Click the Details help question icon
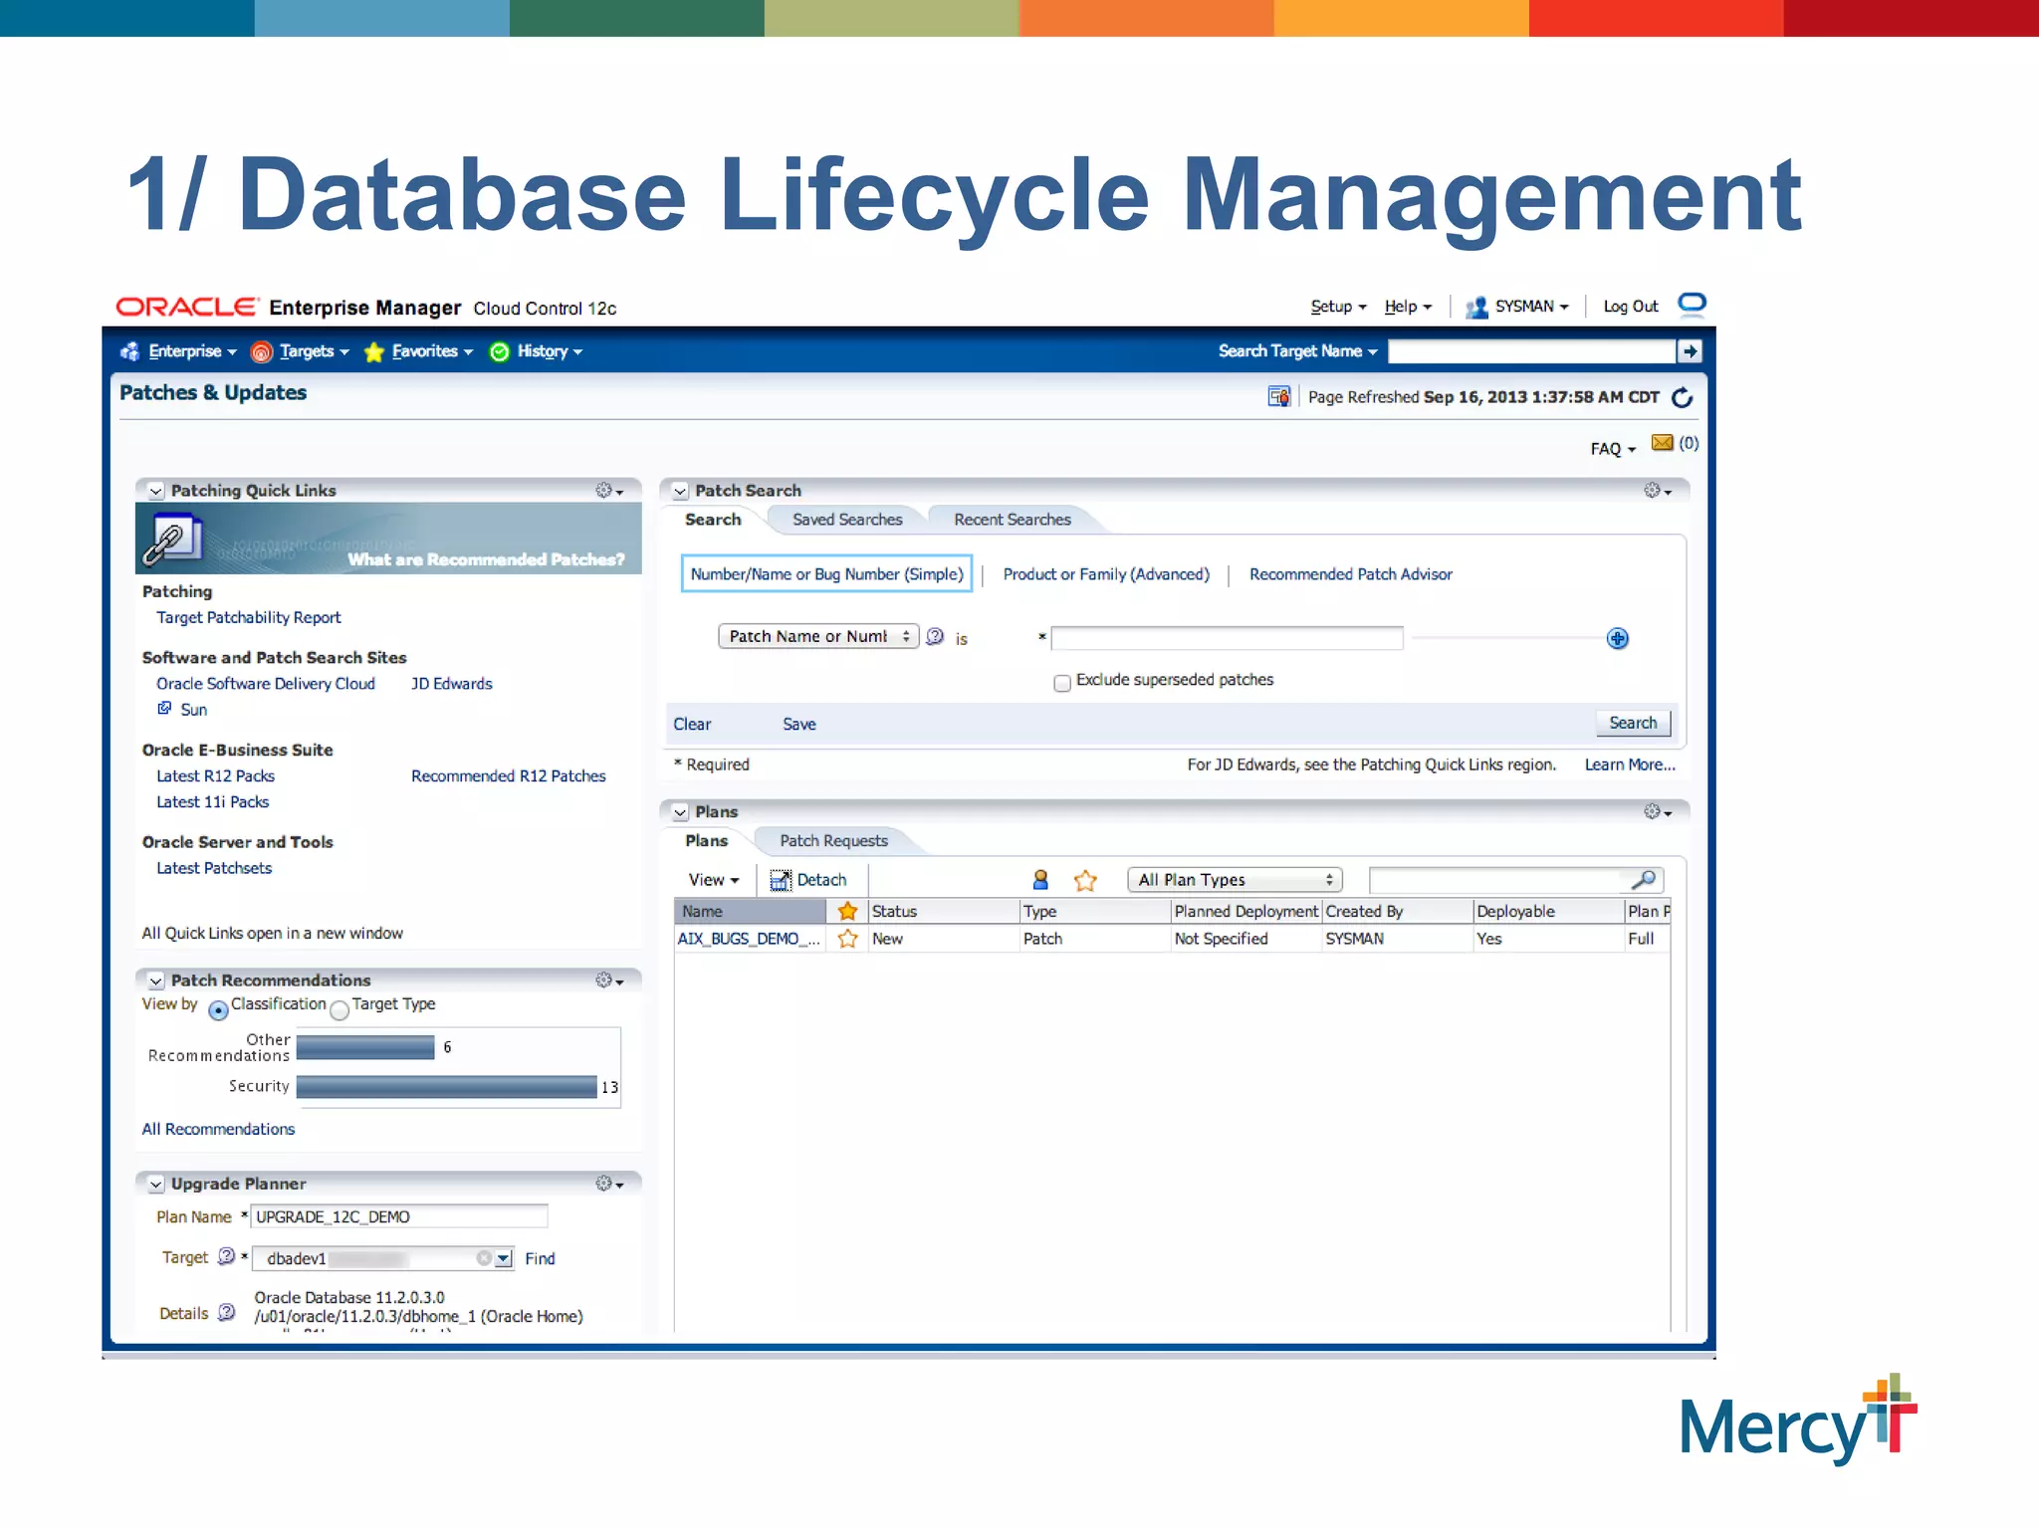Viewport: 2039px width, 1529px height. coord(226,1313)
